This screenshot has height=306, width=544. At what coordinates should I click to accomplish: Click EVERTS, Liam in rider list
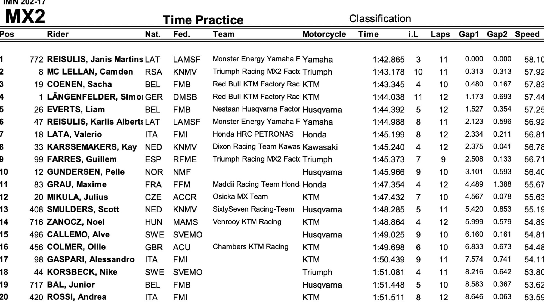(x=76, y=109)
